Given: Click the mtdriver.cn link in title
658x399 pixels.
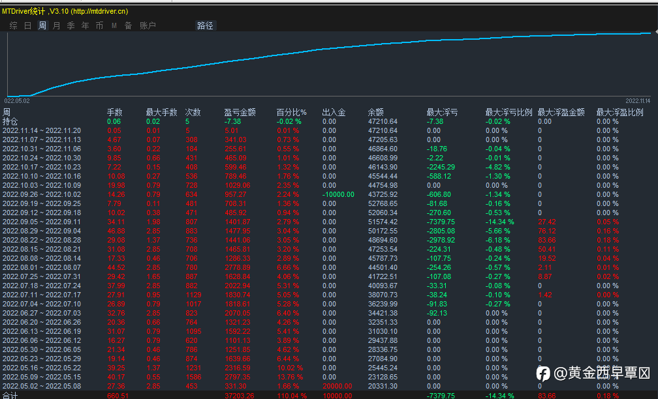Looking at the screenshot, I should [x=100, y=11].
